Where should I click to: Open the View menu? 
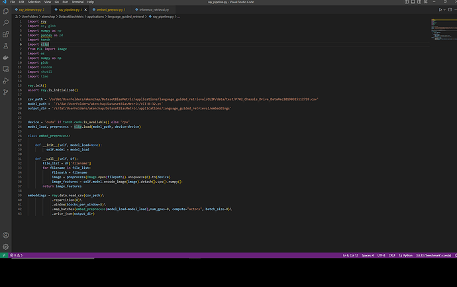point(48,2)
